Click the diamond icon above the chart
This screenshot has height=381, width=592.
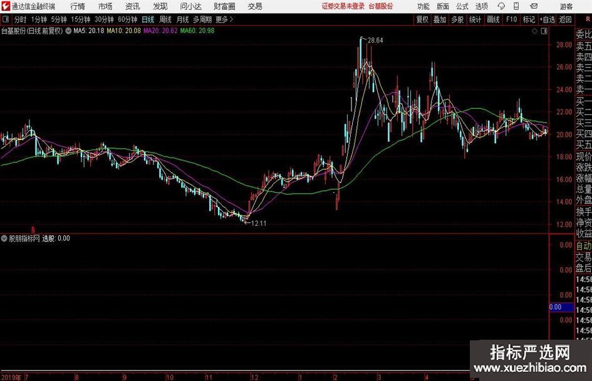pyautogui.click(x=534, y=31)
